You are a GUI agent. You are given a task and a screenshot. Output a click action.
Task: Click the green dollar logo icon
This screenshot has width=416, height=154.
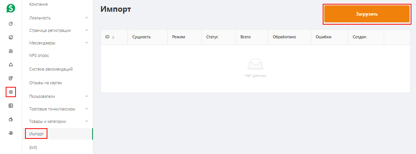11,8
